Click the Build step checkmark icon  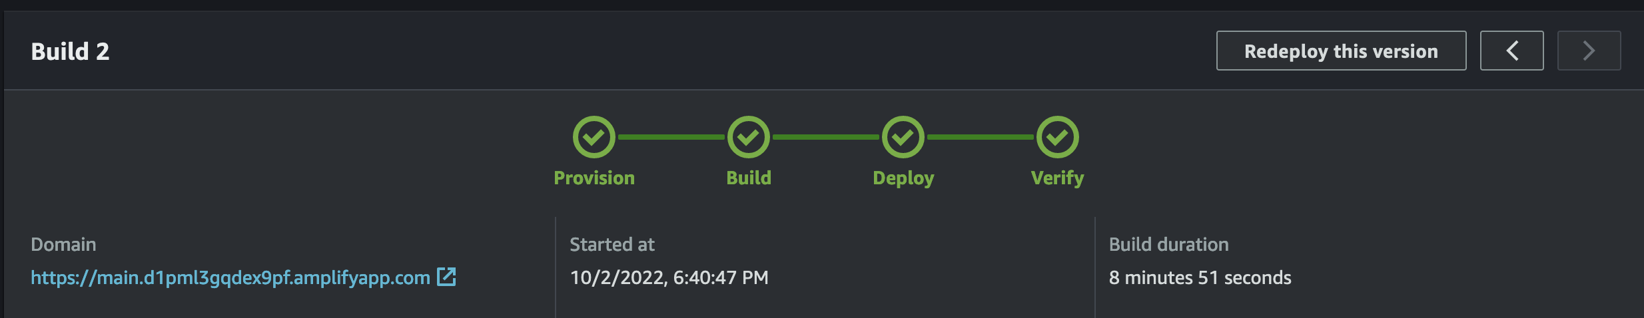(x=748, y=137)
